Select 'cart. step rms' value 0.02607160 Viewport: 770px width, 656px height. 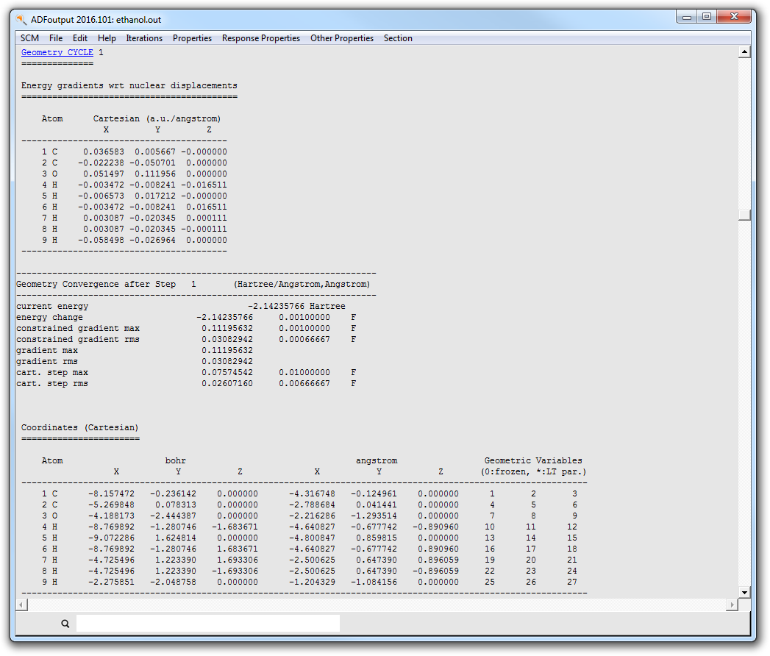227,383
